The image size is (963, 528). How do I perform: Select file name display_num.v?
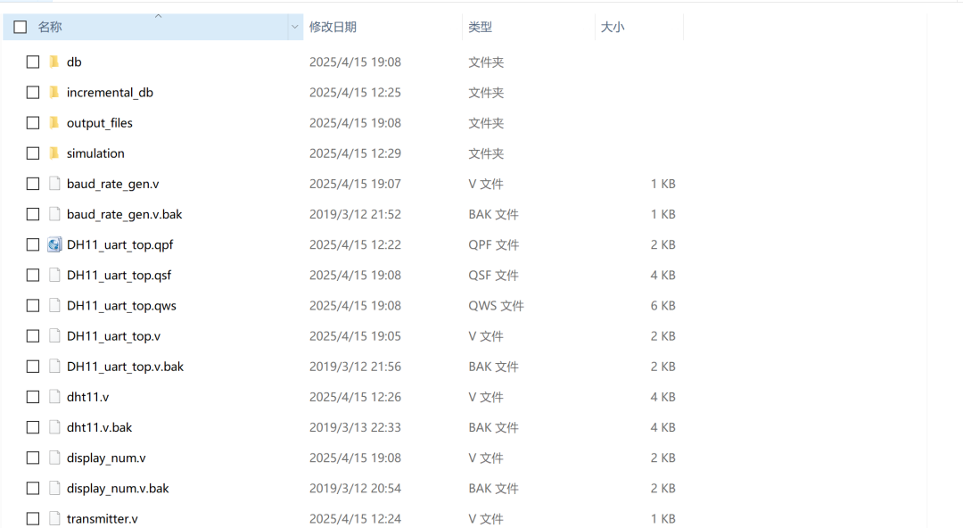pyautogui.click(x=105, y=458)
